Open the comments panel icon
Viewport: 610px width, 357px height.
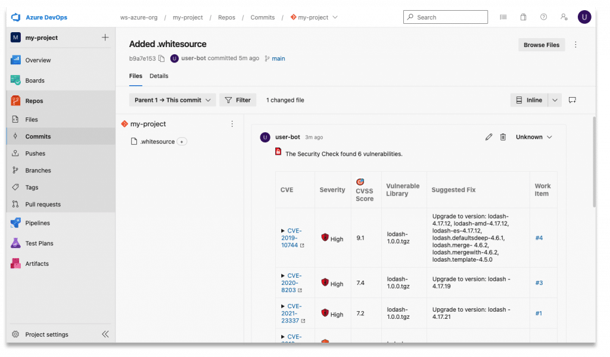pos(572,100)
